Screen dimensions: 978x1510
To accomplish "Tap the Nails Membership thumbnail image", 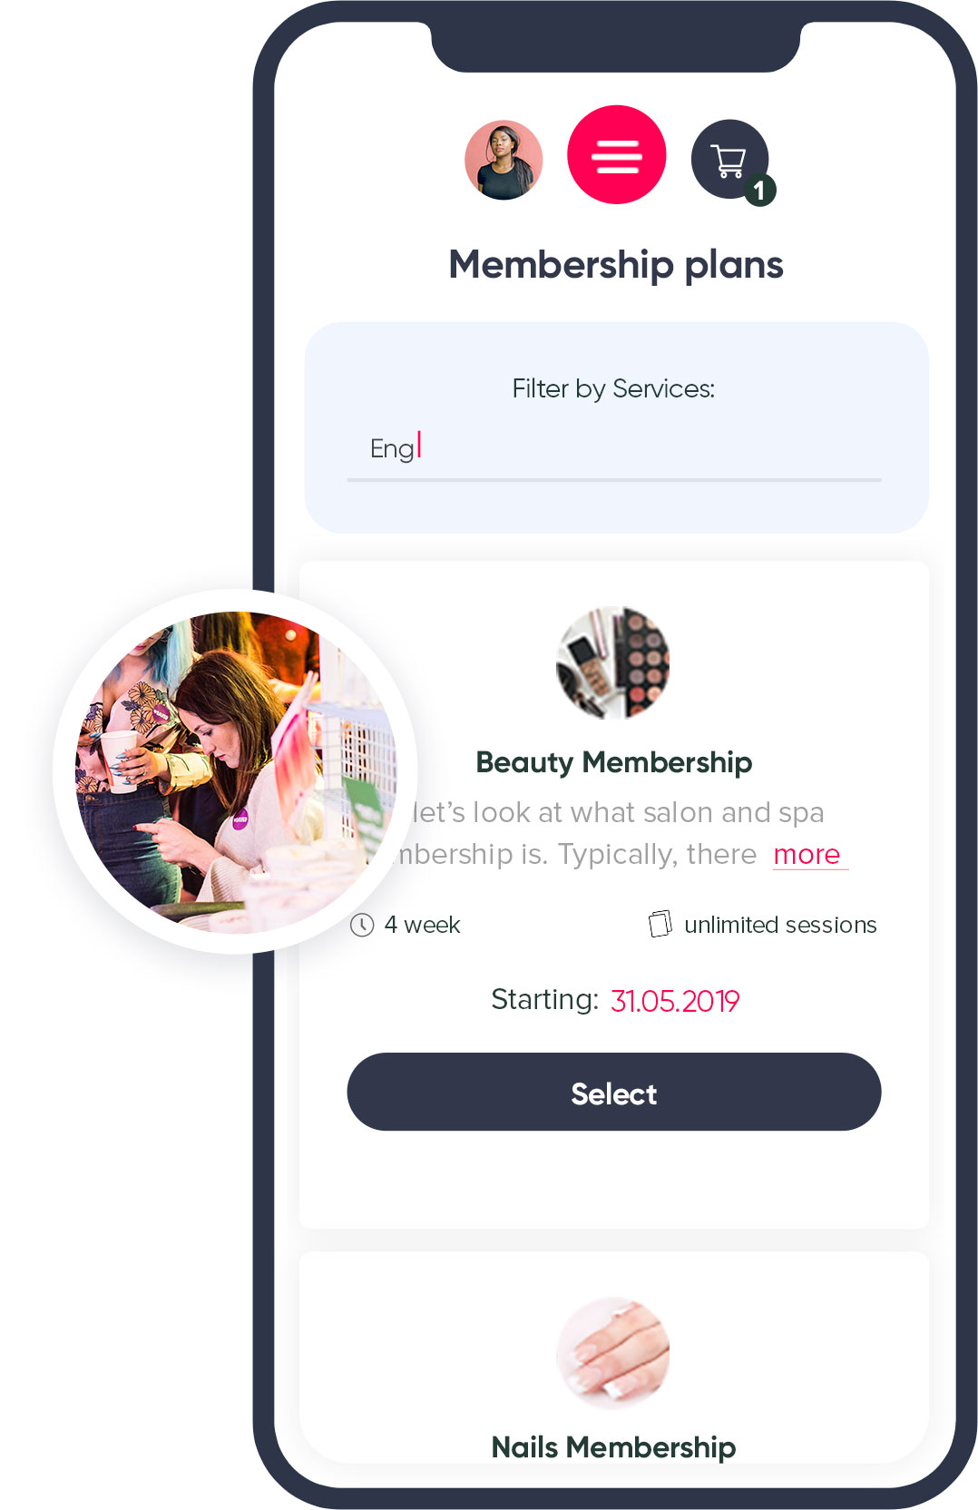I will click(612, 1351).
